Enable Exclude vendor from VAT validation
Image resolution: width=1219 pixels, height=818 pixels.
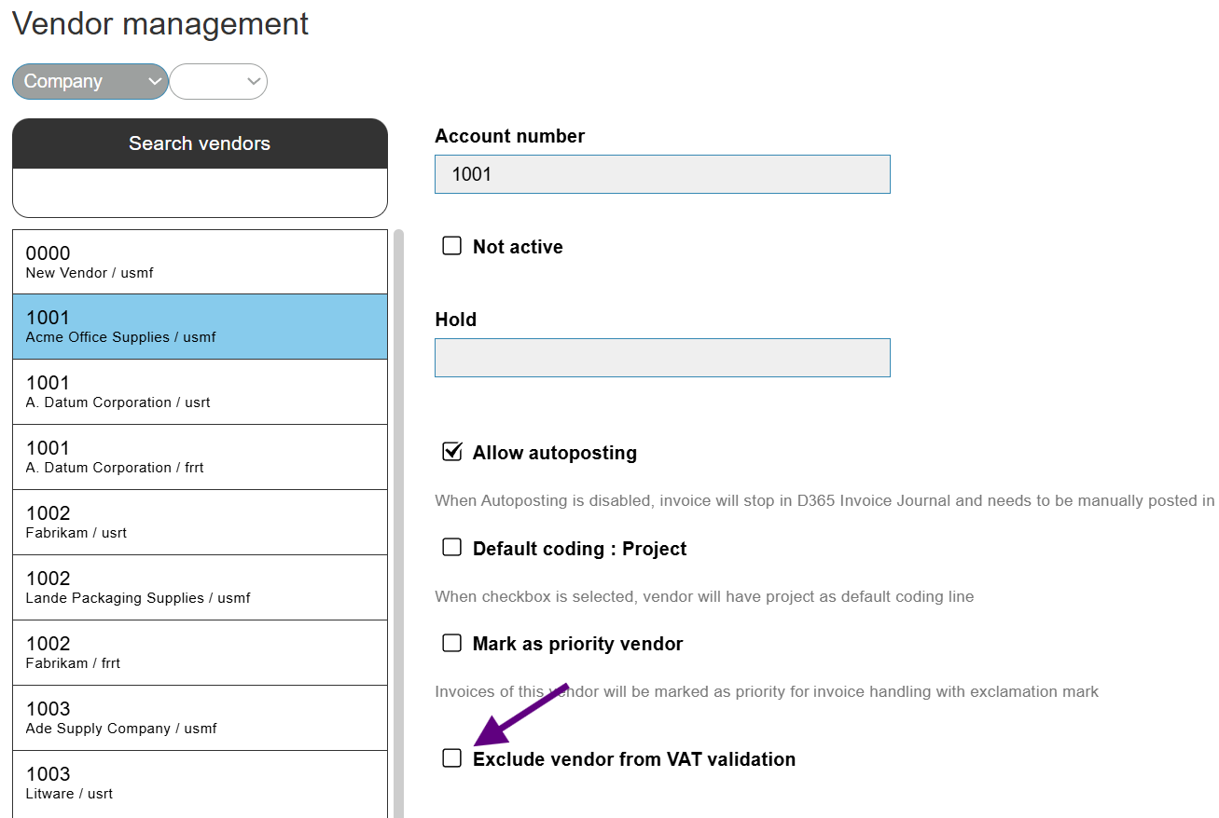[x=451, y=758]
